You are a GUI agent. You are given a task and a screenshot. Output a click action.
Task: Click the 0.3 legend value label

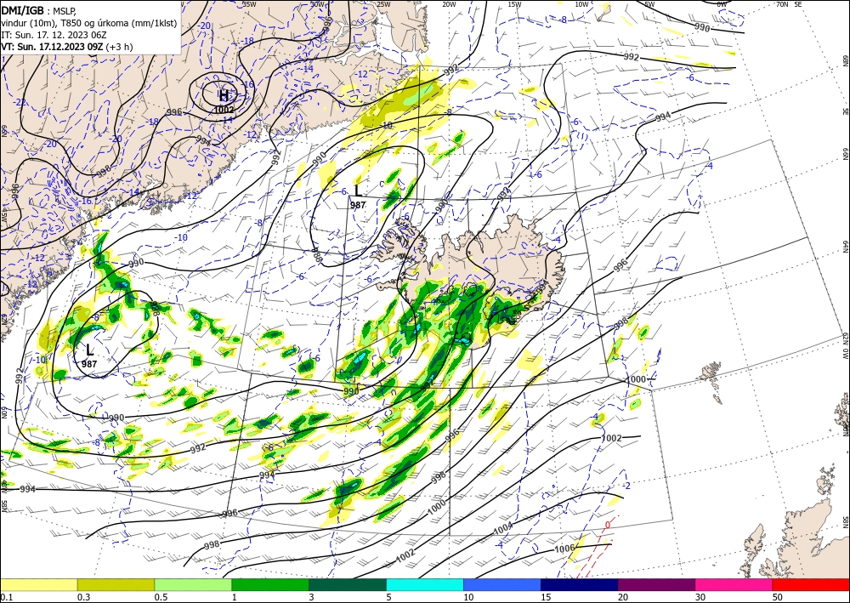(x=83, y=597)
